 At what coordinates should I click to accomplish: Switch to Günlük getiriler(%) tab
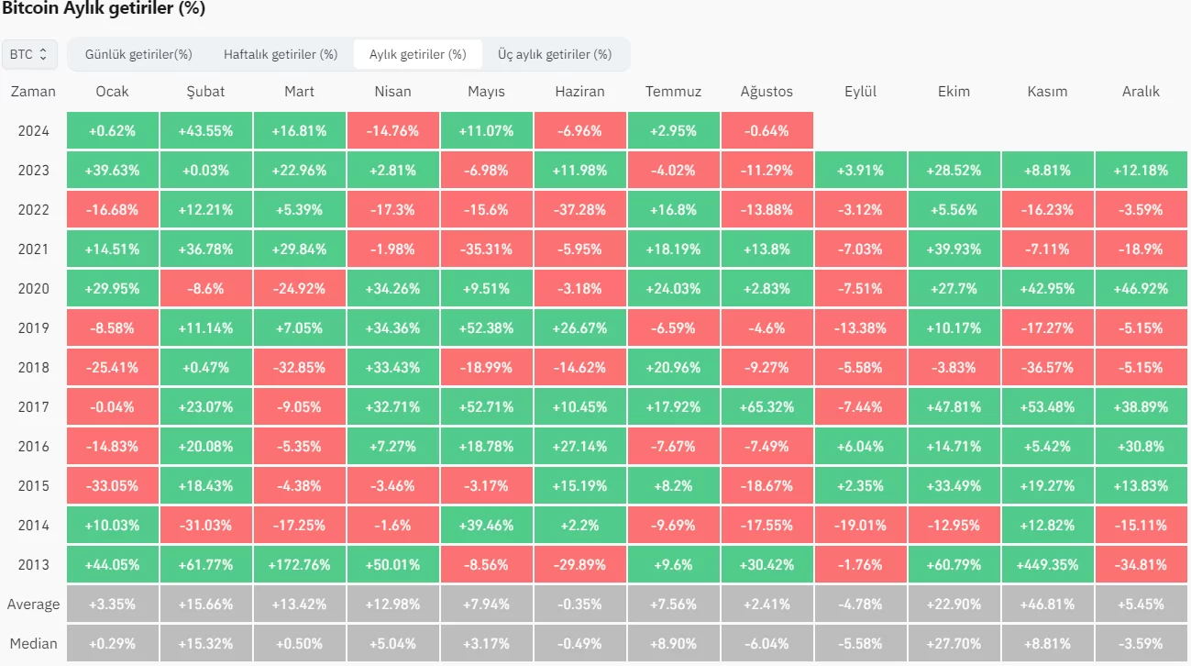pos(138,54)
